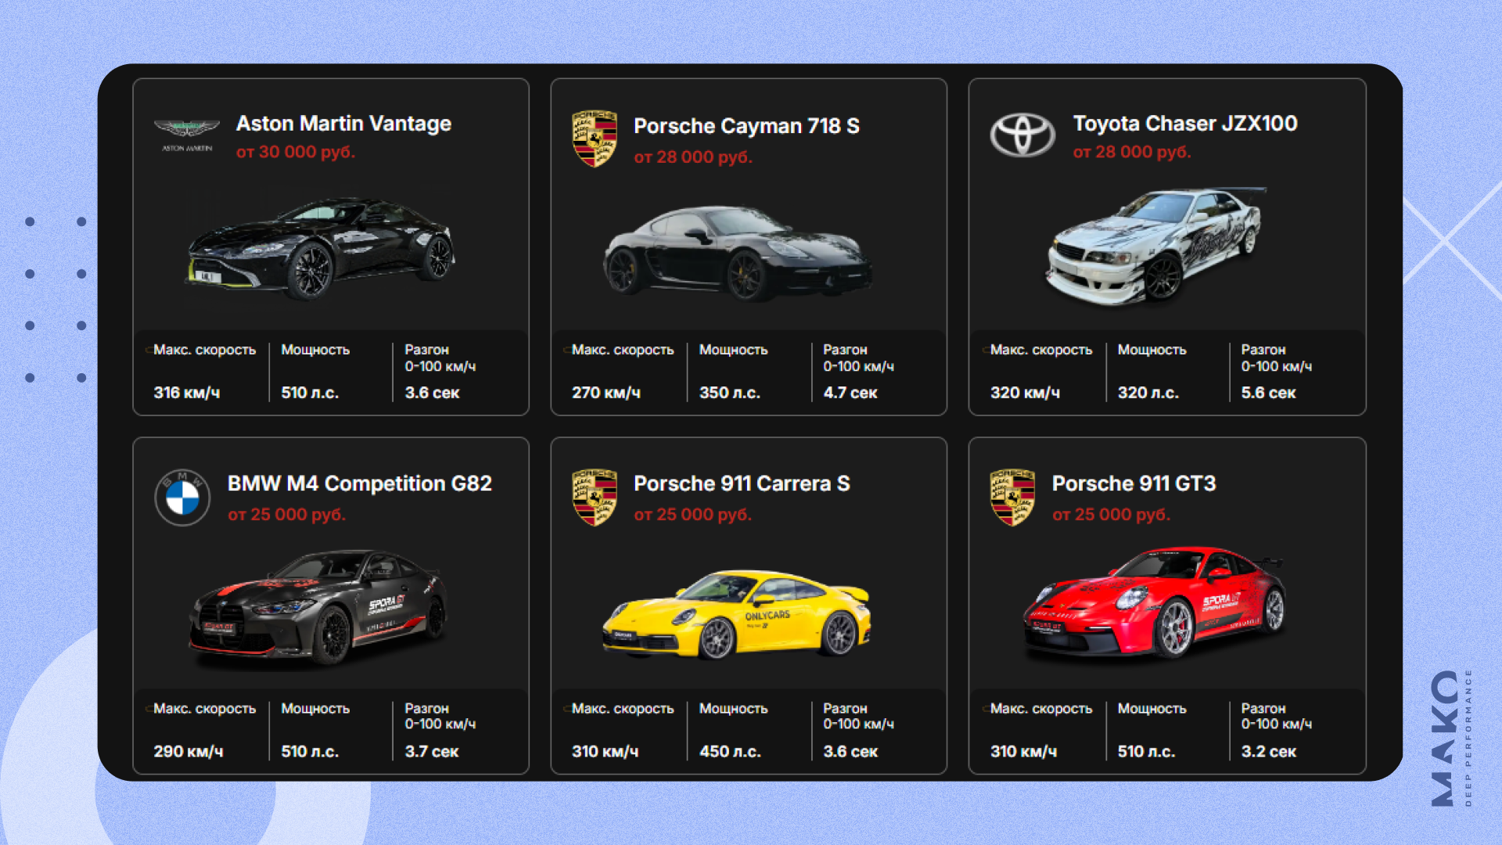Click the Porsche 911 Carrera S title
1502x845 pixels.
click(x=742, y=484)
